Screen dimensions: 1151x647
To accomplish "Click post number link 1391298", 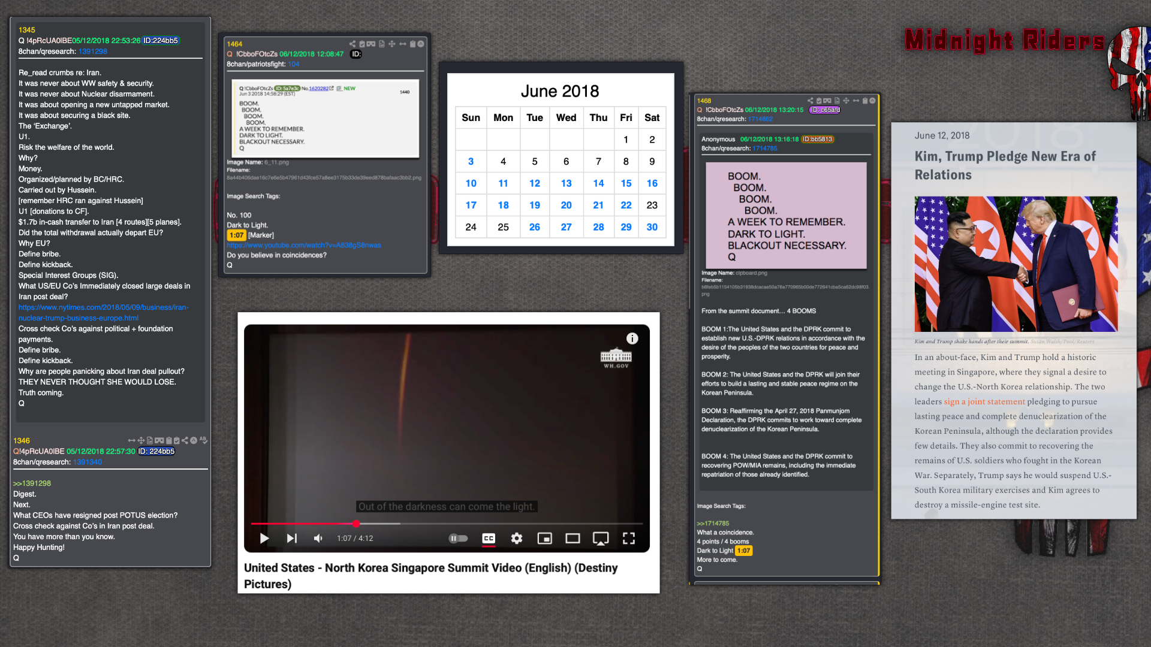I will 93,52.
